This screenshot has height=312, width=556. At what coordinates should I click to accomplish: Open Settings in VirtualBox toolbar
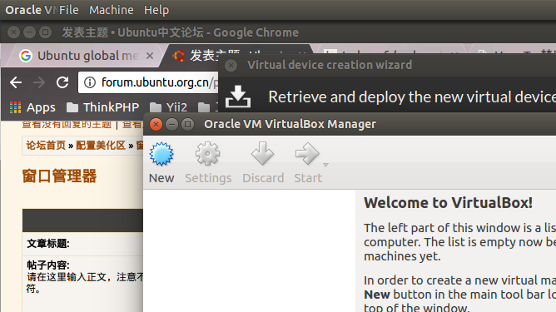[x=208, y=163]
